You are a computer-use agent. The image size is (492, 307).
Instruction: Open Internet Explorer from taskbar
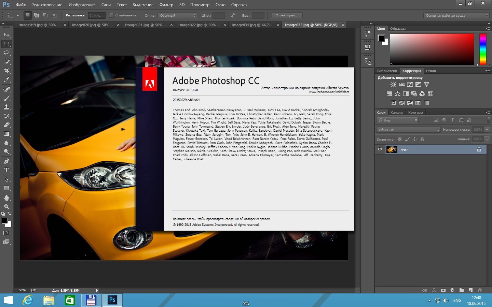(27, 300)
